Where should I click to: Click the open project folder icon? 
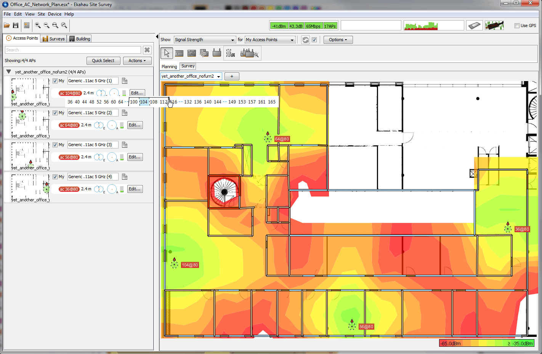[7, 26]
